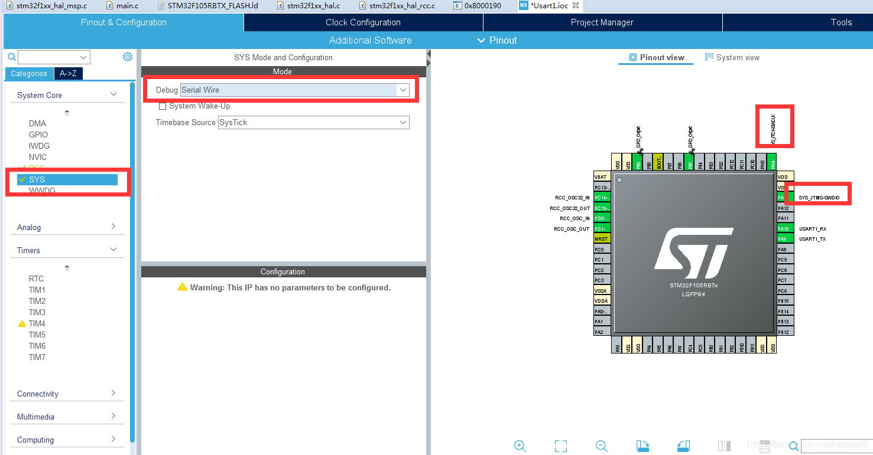Image resolution: width=873 pixels, height=455 pixels.
Task: Expand the Computing category
Action: 113,439
